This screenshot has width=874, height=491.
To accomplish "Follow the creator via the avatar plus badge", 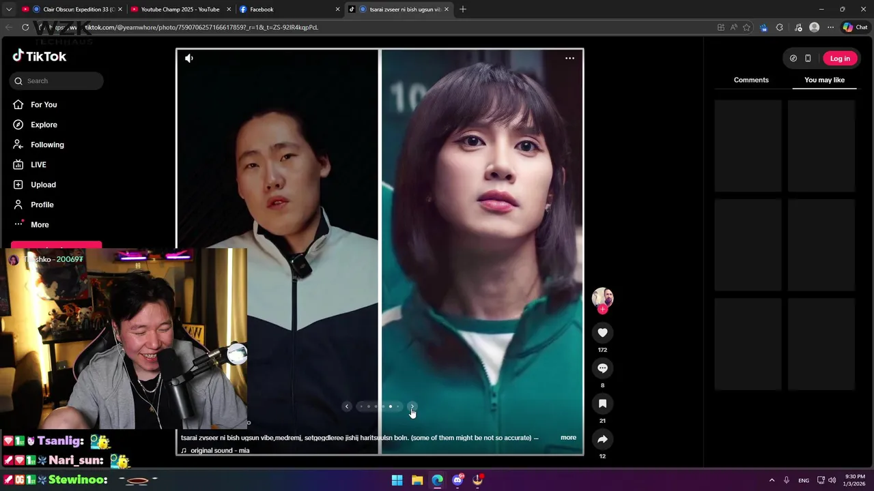I will [602, 310].
